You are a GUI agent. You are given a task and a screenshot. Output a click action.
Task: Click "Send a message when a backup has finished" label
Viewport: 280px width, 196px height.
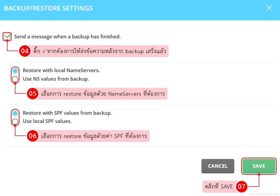pos(67,37)
